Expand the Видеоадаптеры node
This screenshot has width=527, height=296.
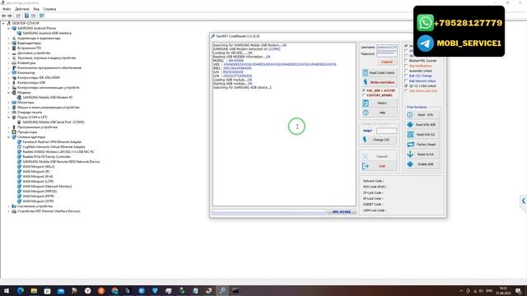coord(9,44)
